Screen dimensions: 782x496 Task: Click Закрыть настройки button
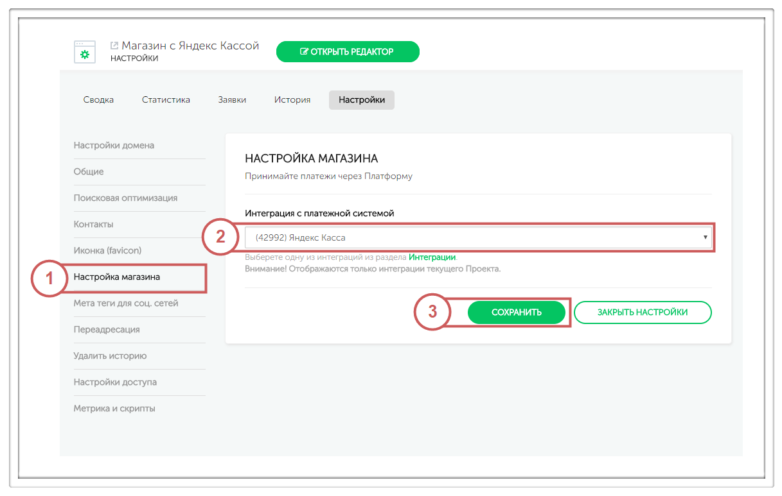[643, 312]
